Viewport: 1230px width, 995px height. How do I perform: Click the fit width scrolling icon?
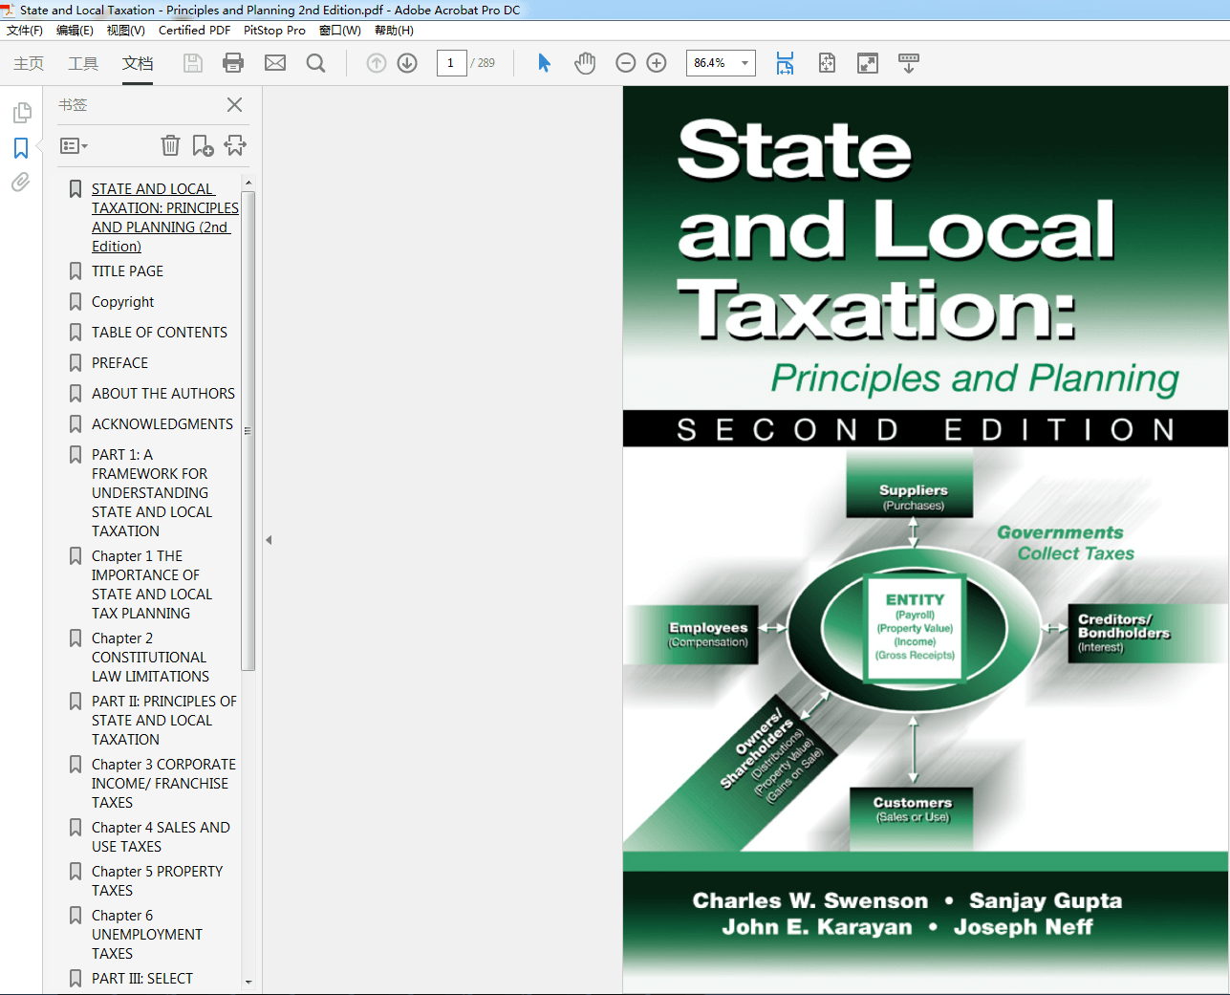point(785,63)
